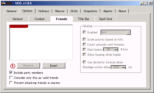Click the UOS application icon in title bar
This screenshot has width=154, height=93.
tap(3, 3)
